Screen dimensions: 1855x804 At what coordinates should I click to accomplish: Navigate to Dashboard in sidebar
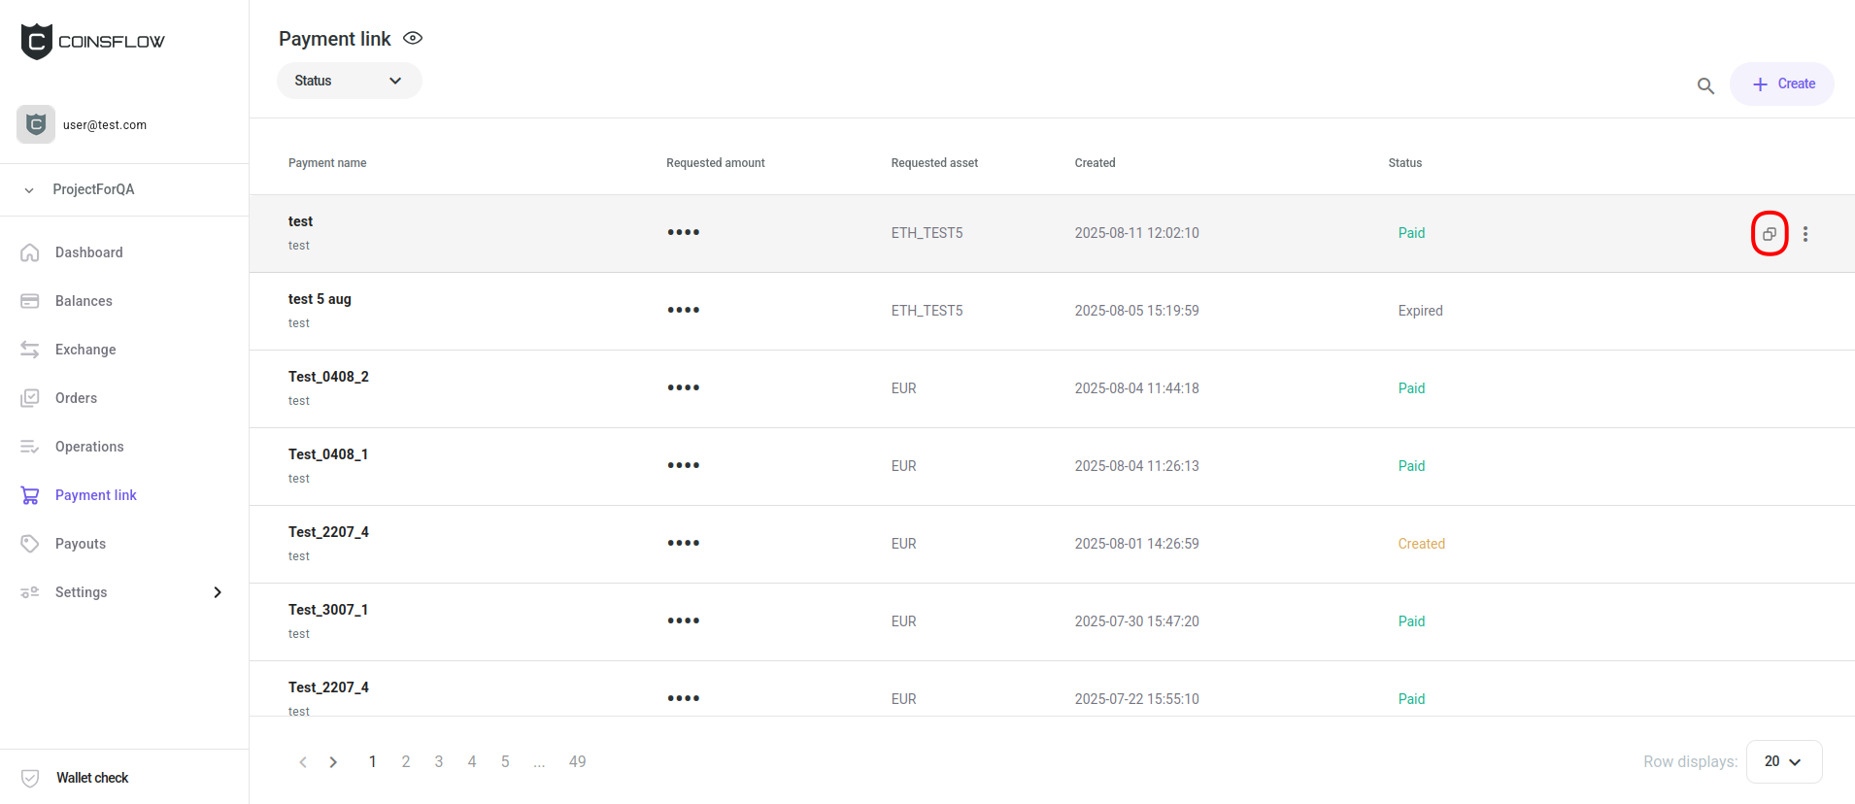tap(88, 252)
